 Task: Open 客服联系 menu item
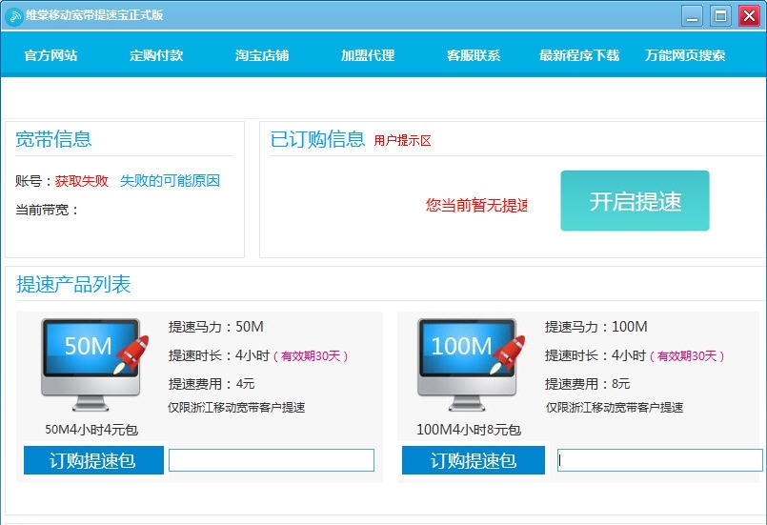[x=474, y=55]
